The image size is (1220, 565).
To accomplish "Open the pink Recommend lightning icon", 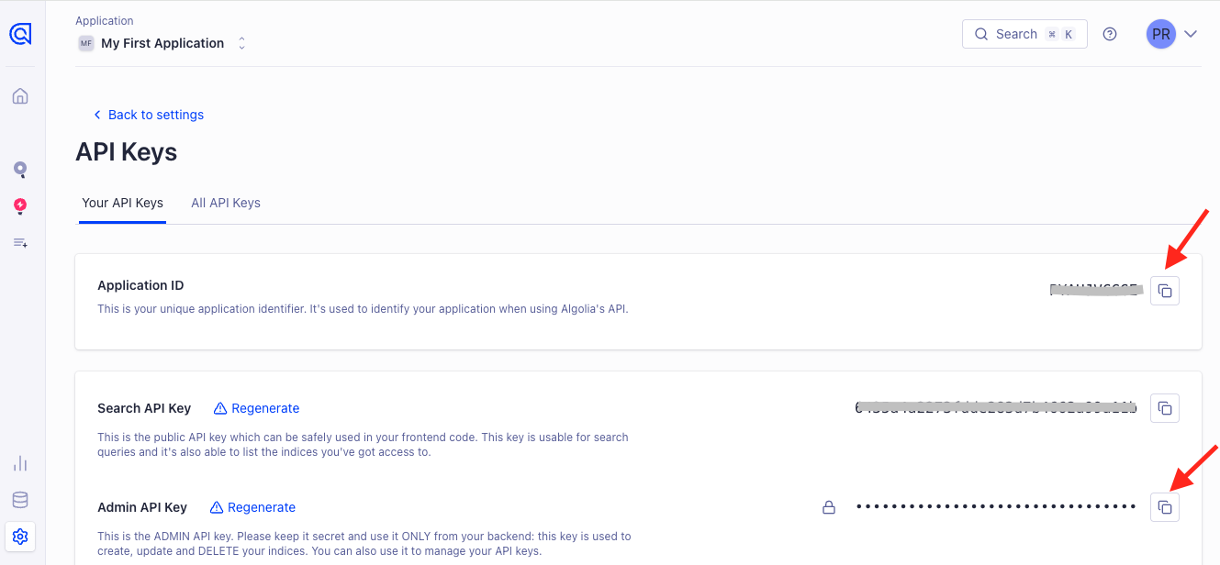I will 20,206.
